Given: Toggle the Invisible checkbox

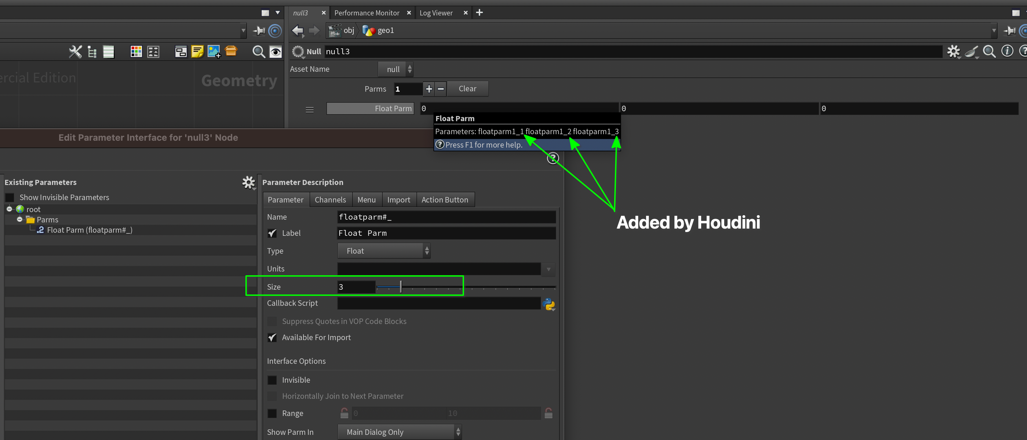Looking at the screenshot, I should pyautogui.click(x=272, y=380).
